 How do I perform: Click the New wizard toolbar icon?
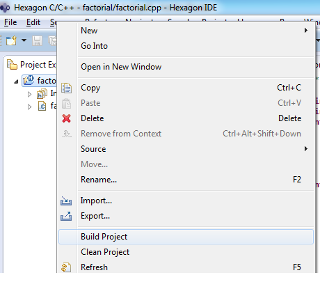11,40
